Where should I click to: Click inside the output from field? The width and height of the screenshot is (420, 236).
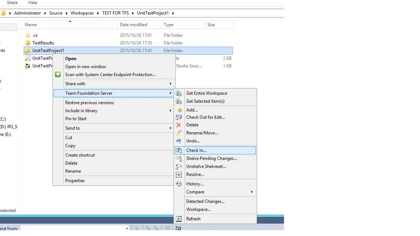click(x=72, y=228)
